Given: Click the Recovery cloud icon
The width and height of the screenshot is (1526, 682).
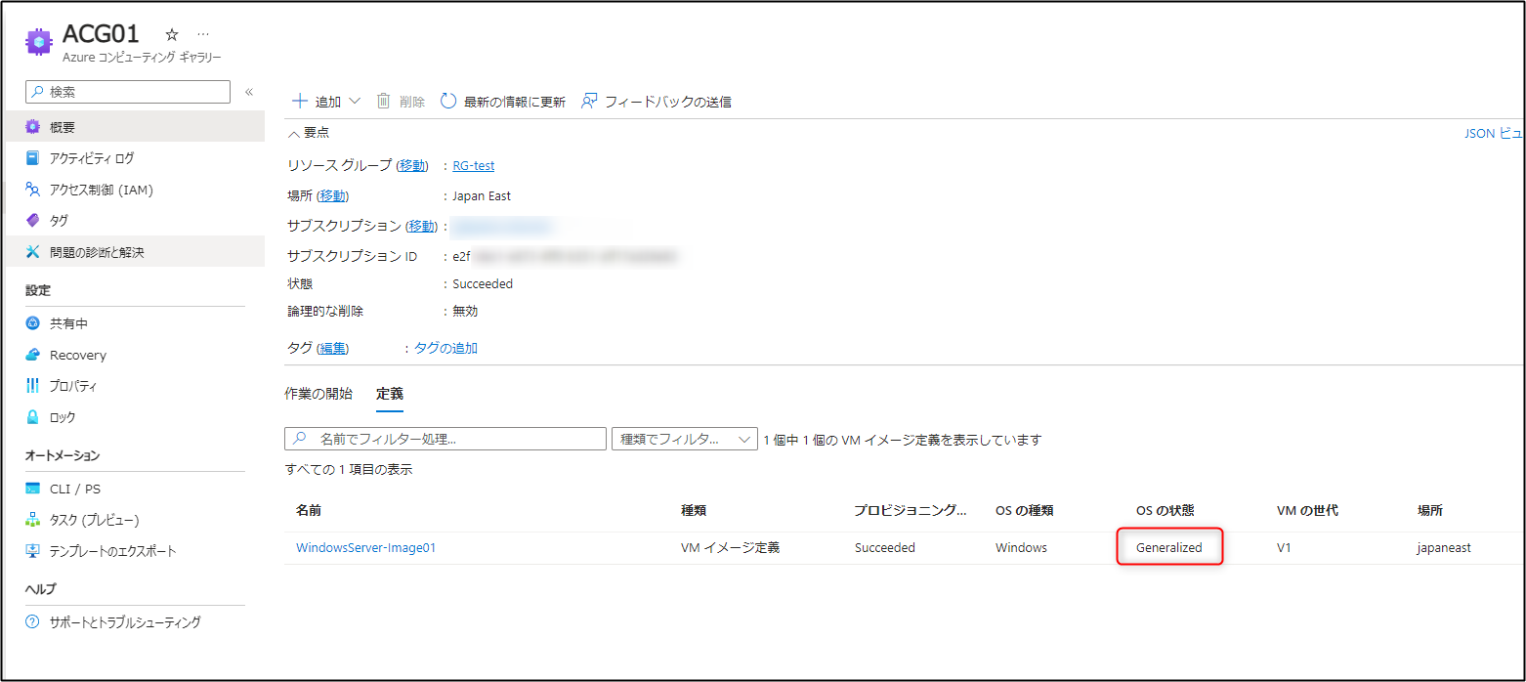Looking at the screenshot, I should click(33, 355).
